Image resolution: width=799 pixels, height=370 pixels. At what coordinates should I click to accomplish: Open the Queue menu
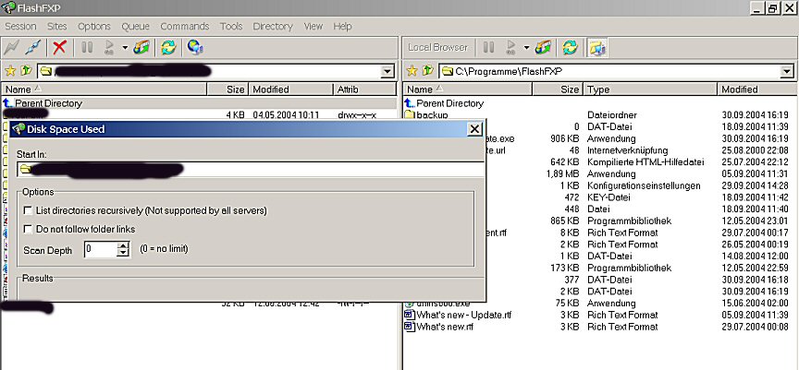tap(135, 27)
